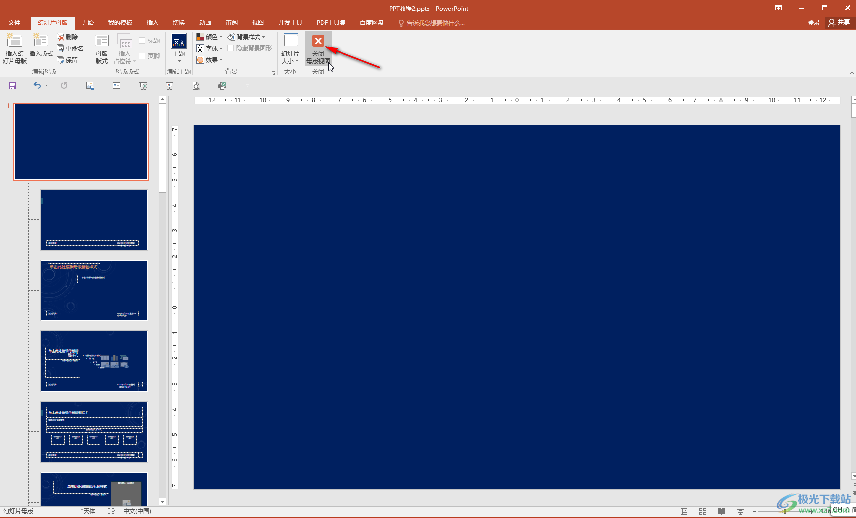The image size is (856, 518).
Task: Select the Slide Master (幻灯片母版) tab
Action: [x=53, y=23]
